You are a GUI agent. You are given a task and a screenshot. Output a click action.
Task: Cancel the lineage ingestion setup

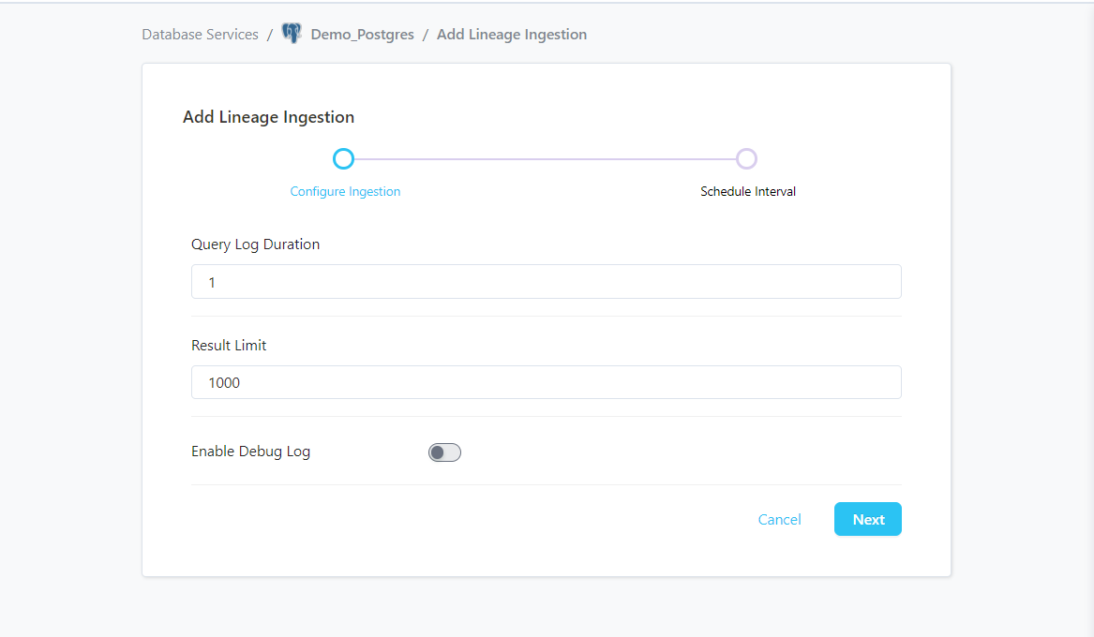click(779, 520)
